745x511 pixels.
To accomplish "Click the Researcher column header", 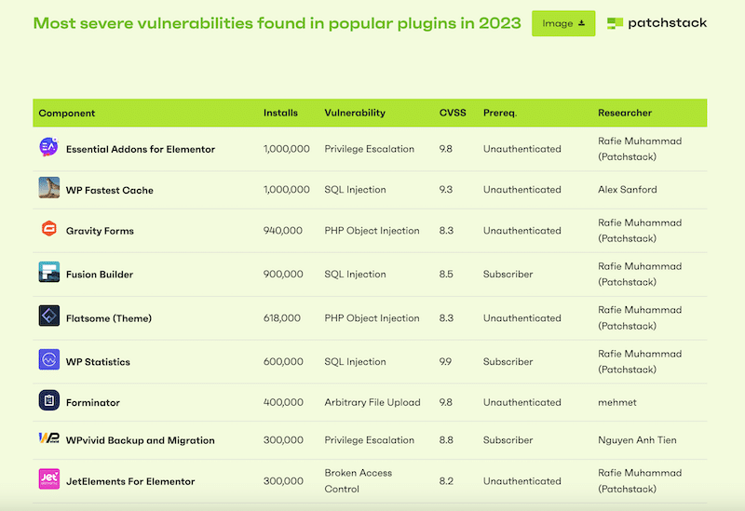I will [624, 113].
